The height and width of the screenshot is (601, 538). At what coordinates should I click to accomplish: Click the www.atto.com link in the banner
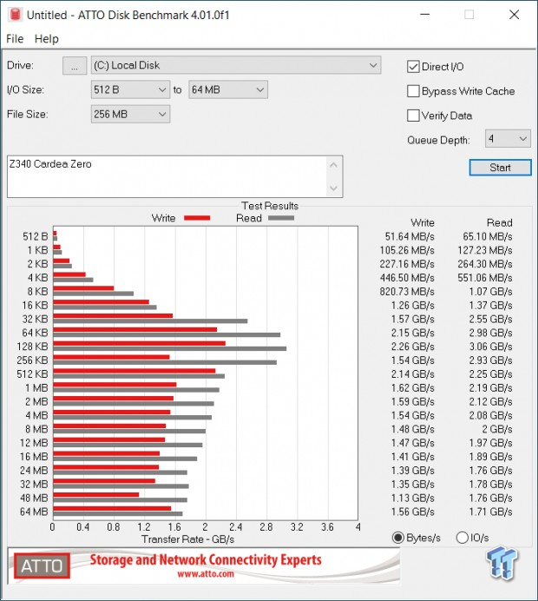(206, 574)
